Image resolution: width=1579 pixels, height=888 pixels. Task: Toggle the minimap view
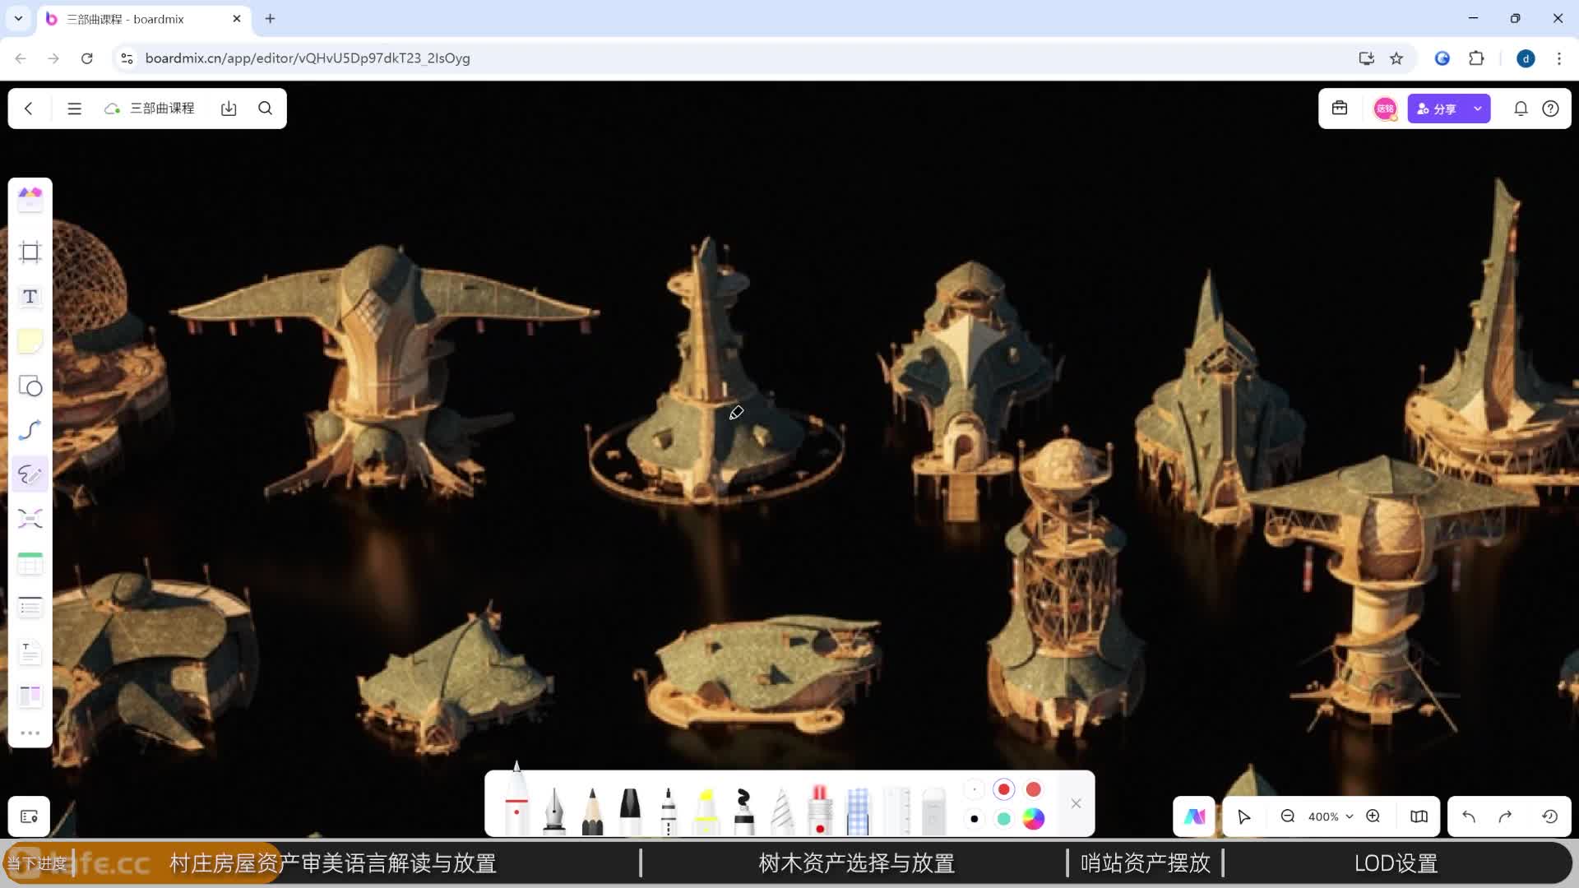[x=1419, y=816]
